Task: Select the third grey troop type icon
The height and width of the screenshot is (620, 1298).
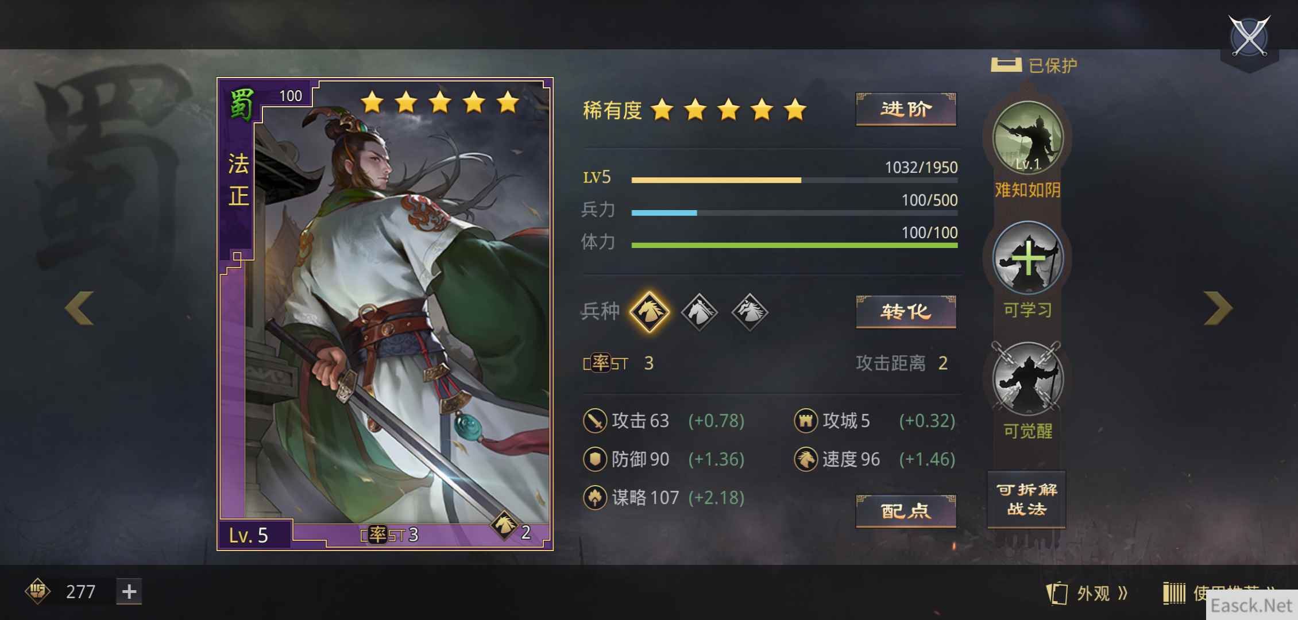Action: [750, 312]
